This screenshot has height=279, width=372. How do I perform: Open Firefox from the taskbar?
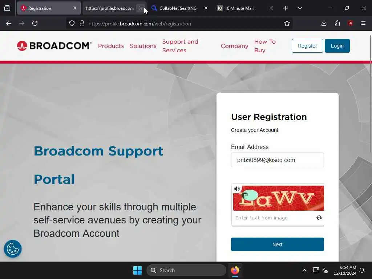[x=235, y=270]
